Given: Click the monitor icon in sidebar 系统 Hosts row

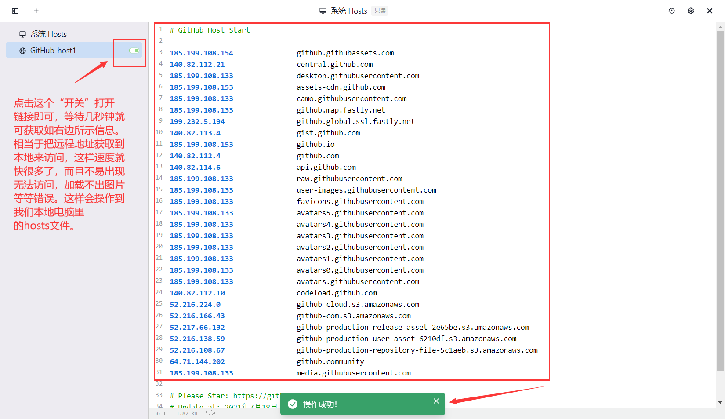Looking at the screenshot, I should (22, 34).
